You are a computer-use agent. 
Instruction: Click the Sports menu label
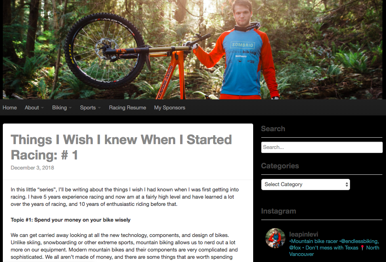point(88,108)
